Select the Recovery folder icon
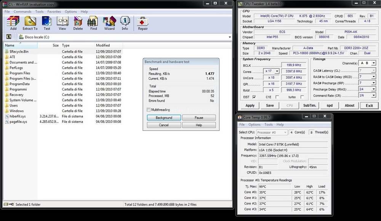Viewport: 381px width, 221px height. click(7, 95)
